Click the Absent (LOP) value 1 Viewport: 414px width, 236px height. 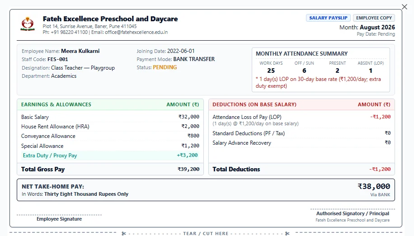tap(371, 71)
